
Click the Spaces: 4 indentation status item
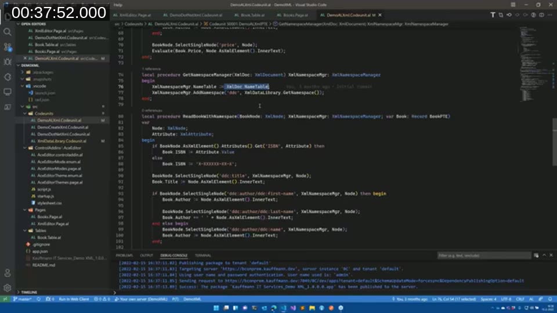click(x=489, y=299)
